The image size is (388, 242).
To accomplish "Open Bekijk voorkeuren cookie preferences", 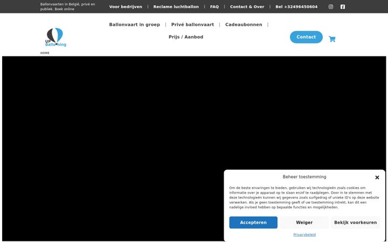I will (355, 223).
